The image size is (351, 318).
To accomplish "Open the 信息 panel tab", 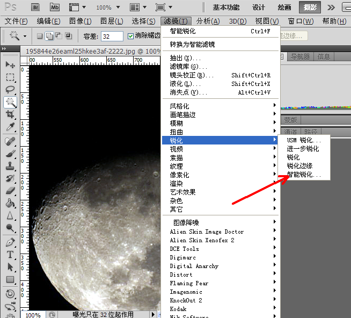I will pyautogui.click(x=324, y=57).
